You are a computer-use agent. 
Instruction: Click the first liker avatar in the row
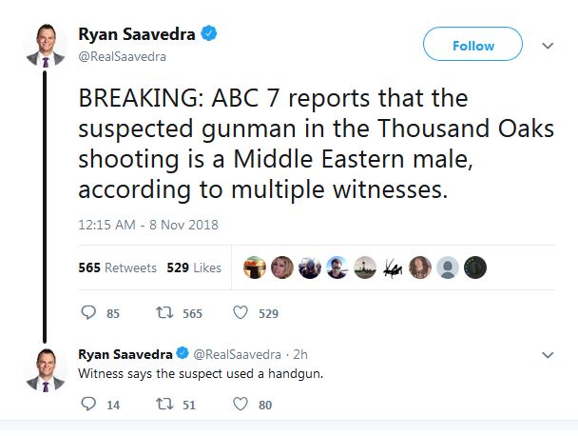pyautogui.click(x=255, y=268)
